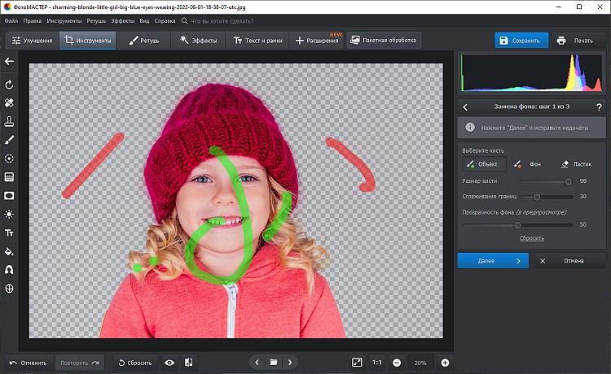
Task: Select the text tool in left sidebar
Action: [x=9, y=233]
